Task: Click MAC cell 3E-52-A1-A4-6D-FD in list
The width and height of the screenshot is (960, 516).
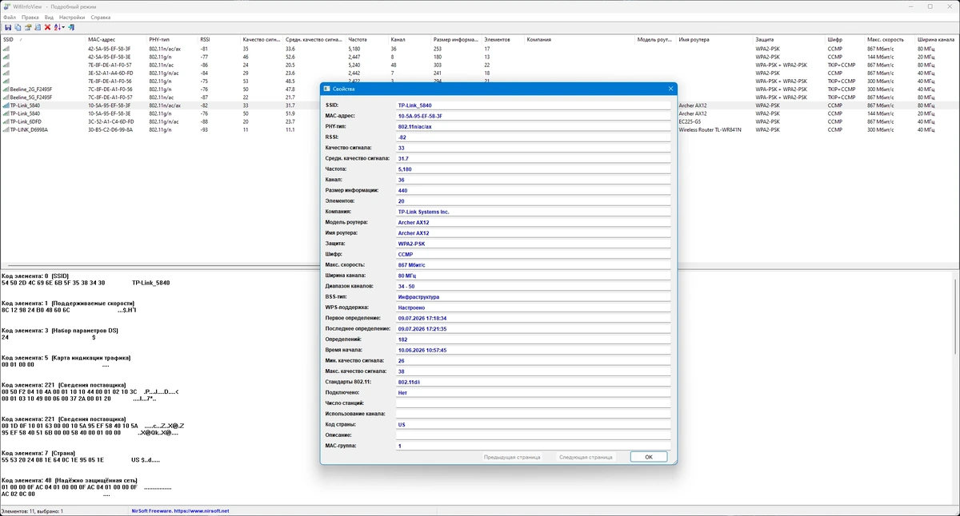Action: pos(110,73)
